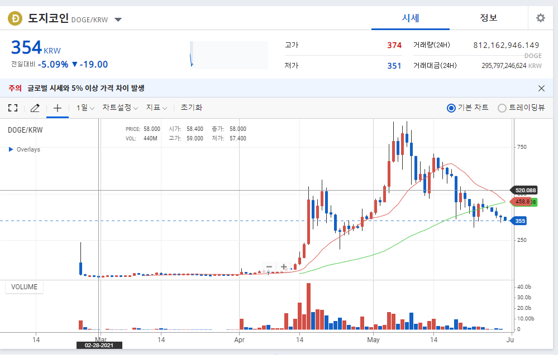Click the Dogecoin coin logo icon
The image size is (558, 355).
click(15, 18)
